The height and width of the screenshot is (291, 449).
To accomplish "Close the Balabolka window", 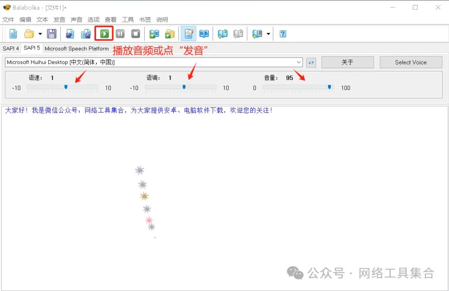I will click(x=438, y=7).
